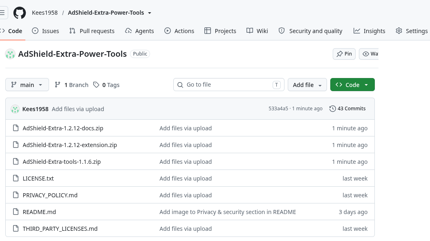This screenshot has height=241, width=430.
Task: View the 1 Branch list
Action: (72, 85)
